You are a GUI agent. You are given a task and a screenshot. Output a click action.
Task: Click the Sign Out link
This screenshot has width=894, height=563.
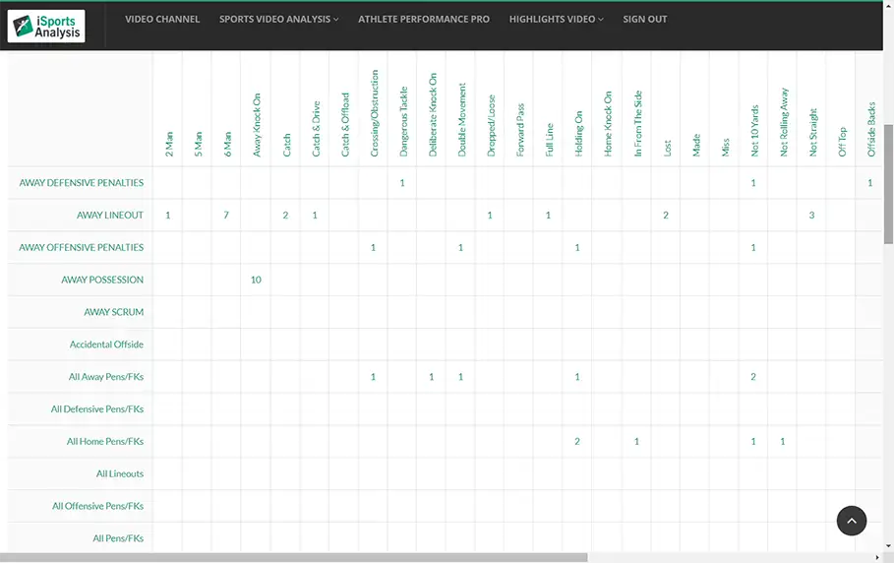coord(645,20)
